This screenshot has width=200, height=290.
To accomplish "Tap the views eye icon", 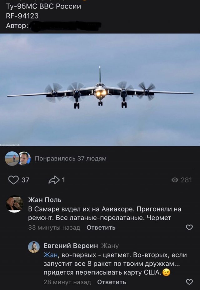I will coord(175,180).
